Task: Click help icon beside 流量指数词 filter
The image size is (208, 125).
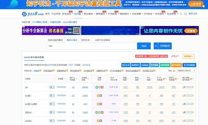Action: 67,70
